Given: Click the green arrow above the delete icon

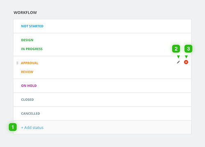Looking at the screenshot, I should coord(186,57).
